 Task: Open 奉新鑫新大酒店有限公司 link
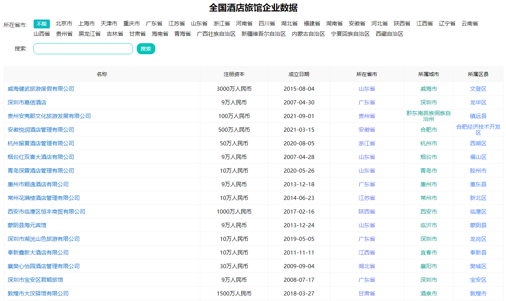click(x=38, y=253)
